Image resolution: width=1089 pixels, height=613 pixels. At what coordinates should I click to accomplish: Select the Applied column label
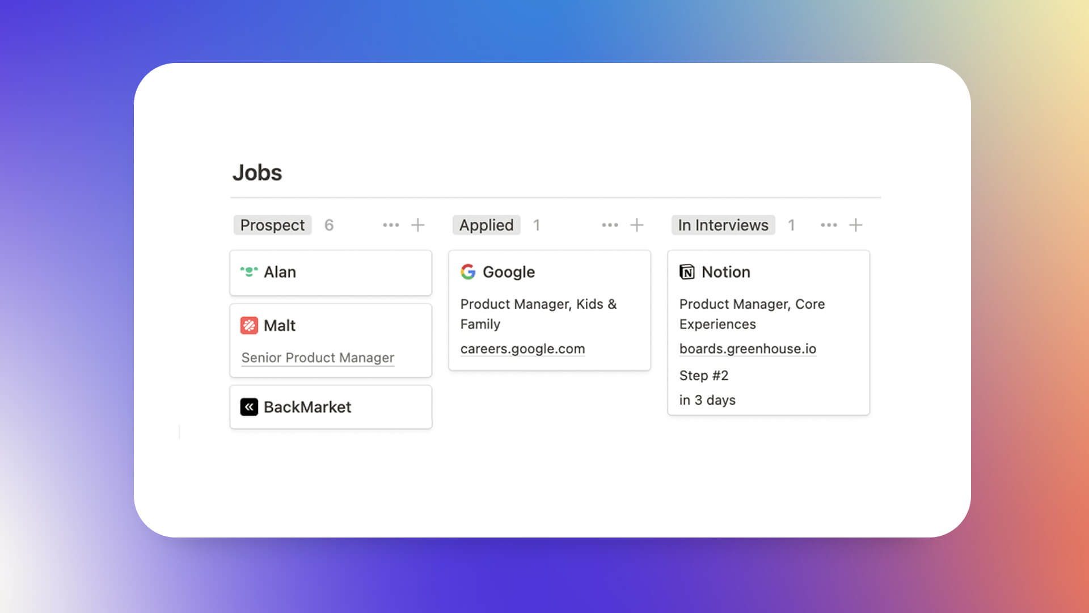tap(486, 225)
